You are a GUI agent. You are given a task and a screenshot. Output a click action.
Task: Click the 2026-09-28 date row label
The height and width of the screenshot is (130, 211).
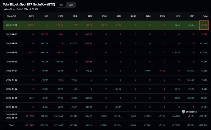click(11, 53)
